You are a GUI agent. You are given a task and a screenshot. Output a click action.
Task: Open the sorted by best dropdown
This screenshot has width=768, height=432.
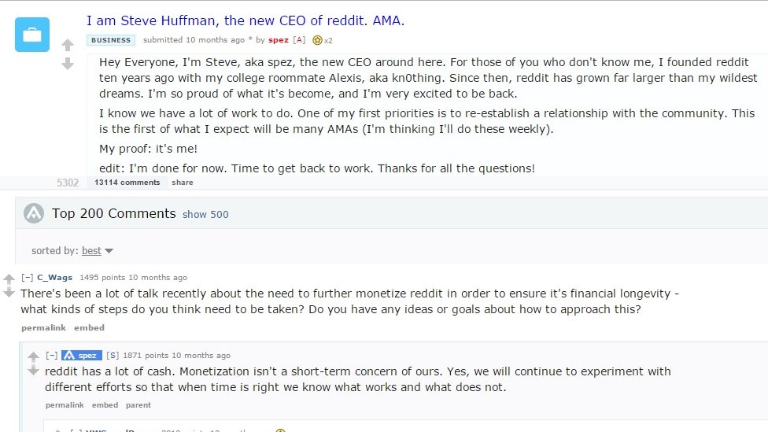pyautogui.click(x=98, y=251)
